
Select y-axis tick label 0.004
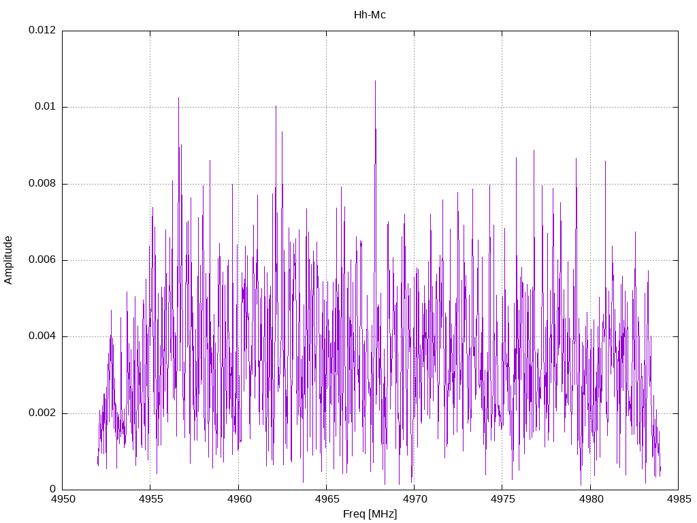coord(42,336)
